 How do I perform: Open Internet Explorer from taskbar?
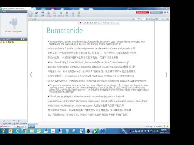coord(18,131)
